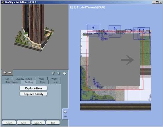Click the Replace Family button
Image resolution: width=163 pixels, height=127 pixels.
click(33, 94)
